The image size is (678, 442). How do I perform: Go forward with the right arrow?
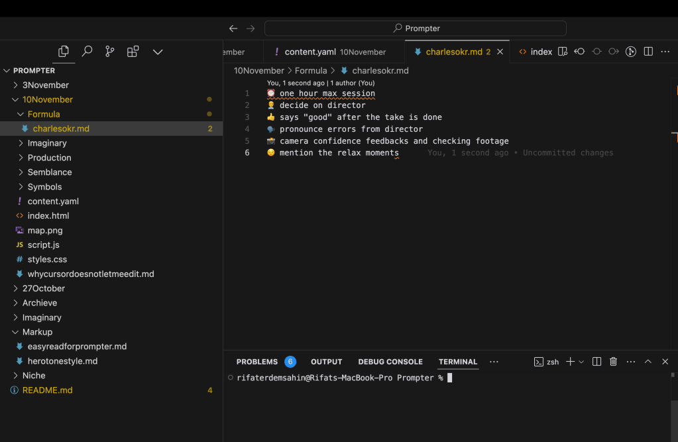251,28
